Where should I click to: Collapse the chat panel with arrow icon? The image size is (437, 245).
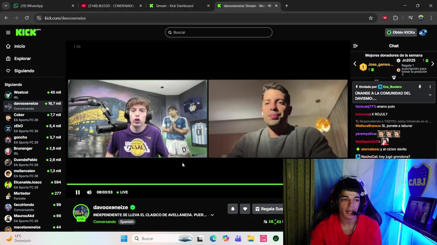(355, 46)
